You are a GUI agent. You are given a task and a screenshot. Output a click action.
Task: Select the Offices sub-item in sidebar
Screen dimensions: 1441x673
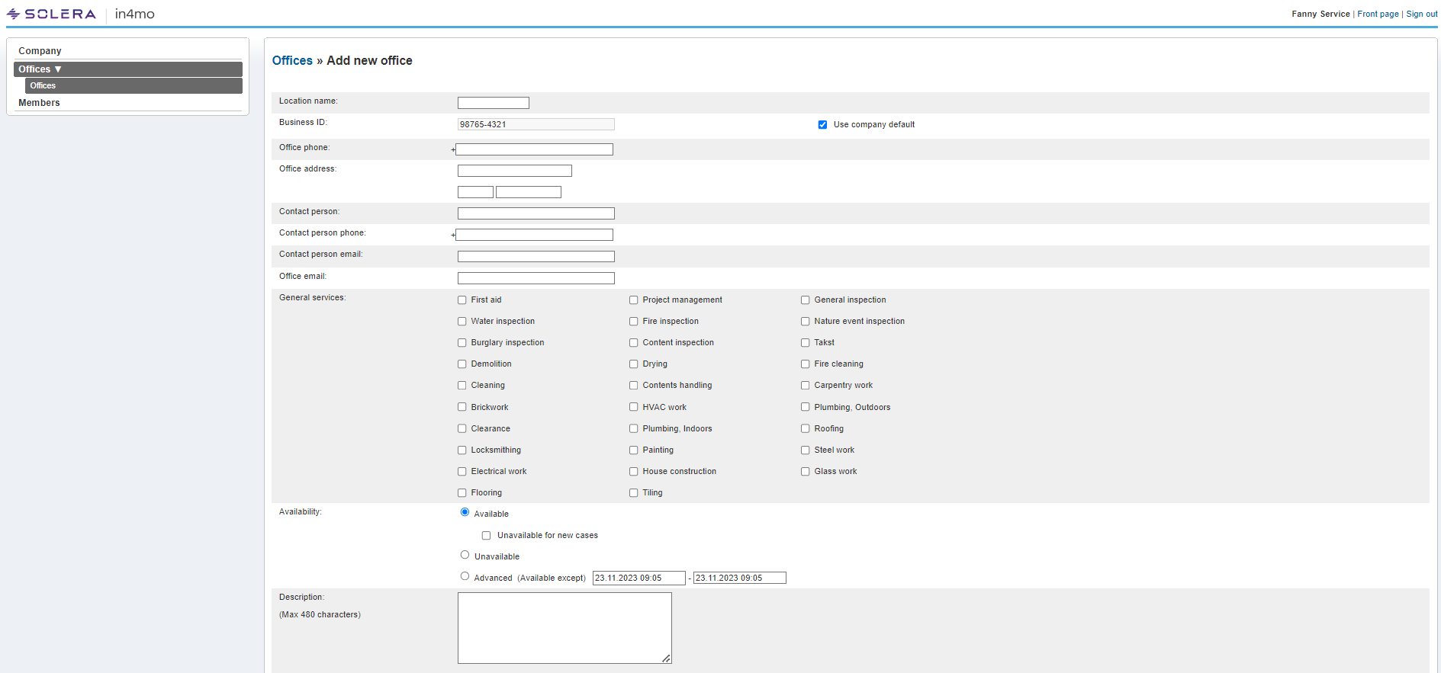point(43,86)
